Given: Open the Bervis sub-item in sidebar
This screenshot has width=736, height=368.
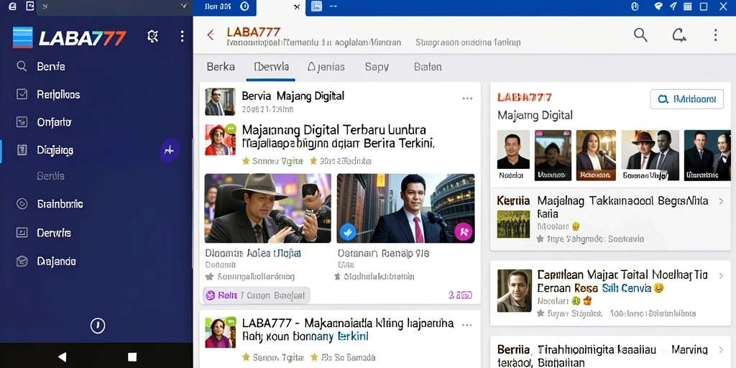Looking at the screenshot, I should click(x=51, y=176).
